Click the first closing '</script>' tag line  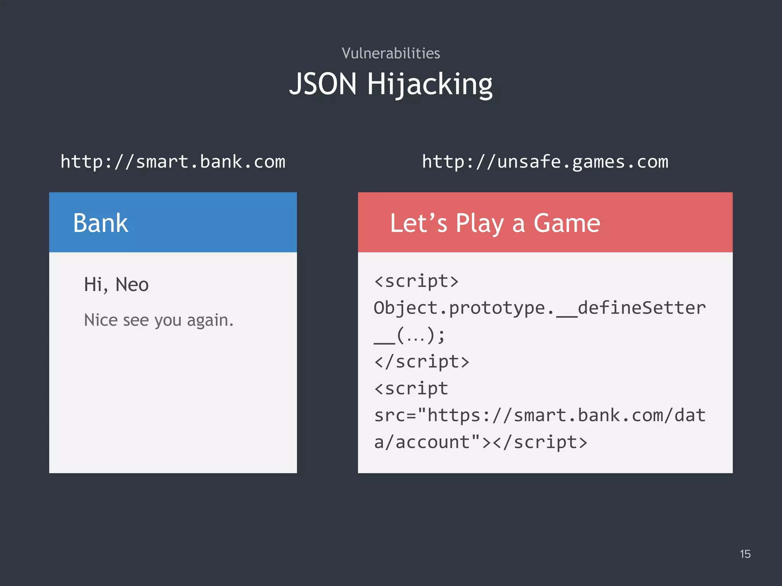422,362
